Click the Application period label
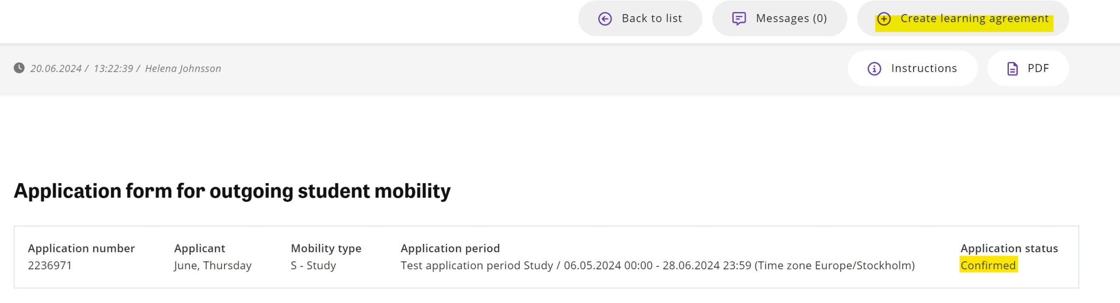This screenshot has width=1120, height=303. 450,248
